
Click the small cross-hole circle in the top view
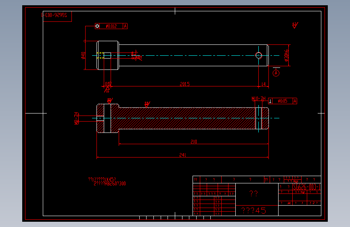[258, 55]
